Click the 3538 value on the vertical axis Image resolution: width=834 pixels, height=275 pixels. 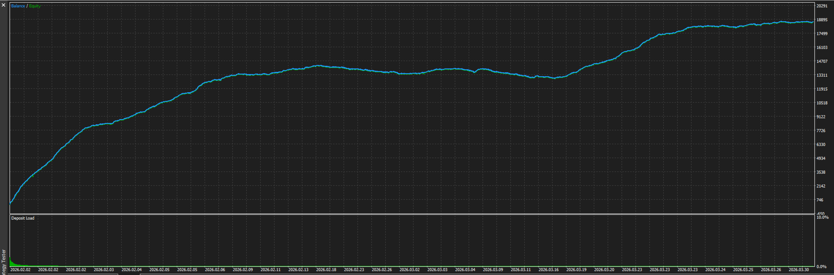pyautogui.click(x=821, y=172)
